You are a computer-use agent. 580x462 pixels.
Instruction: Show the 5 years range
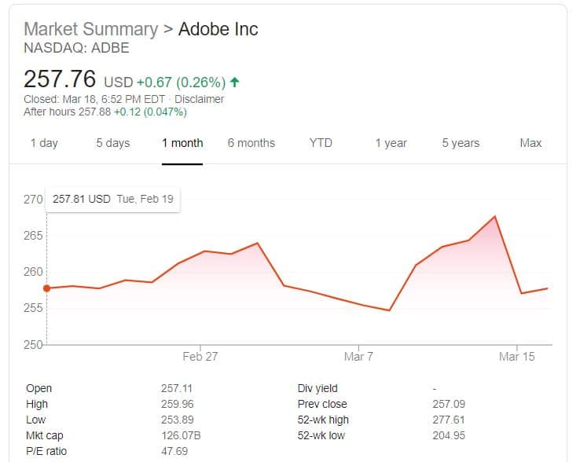pyautogui.click(x=461, y=143)
